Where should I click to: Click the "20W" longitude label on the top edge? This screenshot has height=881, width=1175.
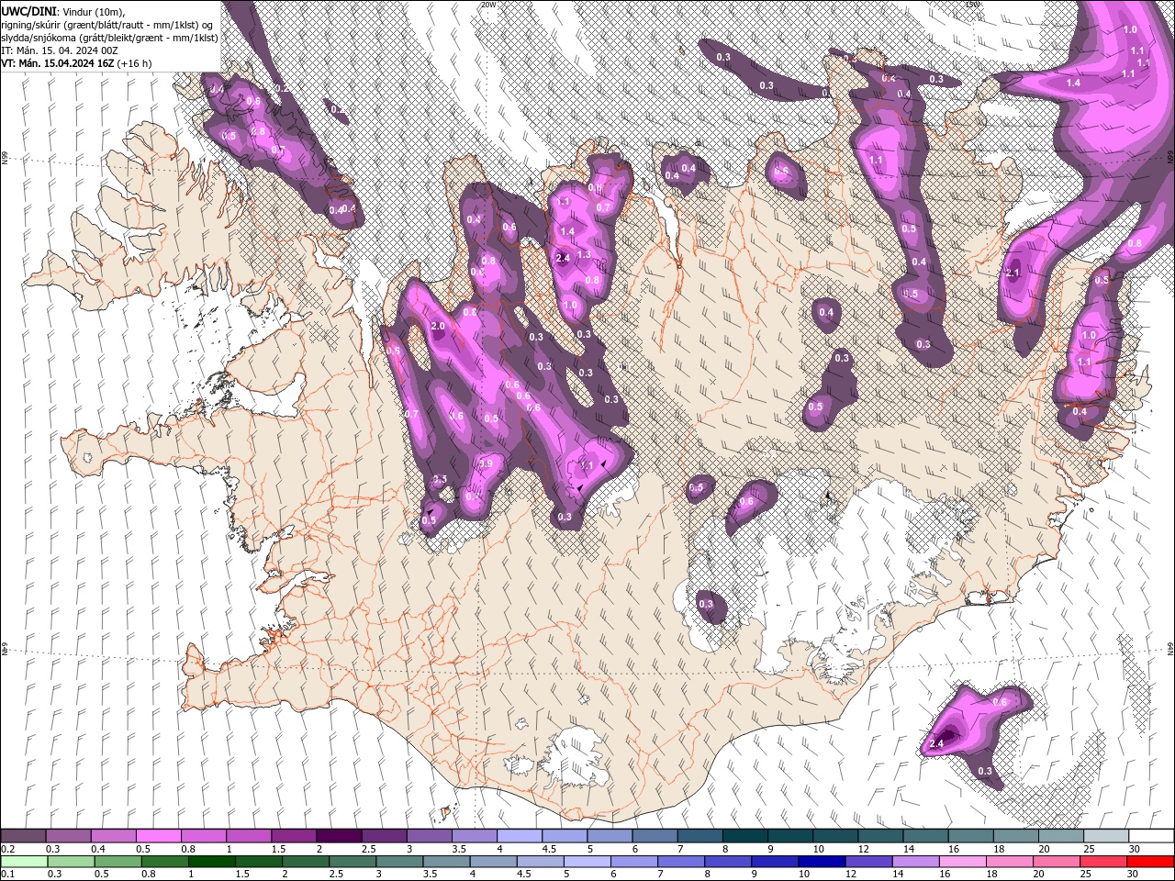[x=488, y=5]
